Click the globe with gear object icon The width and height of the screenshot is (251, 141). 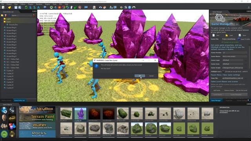(4, 110)
